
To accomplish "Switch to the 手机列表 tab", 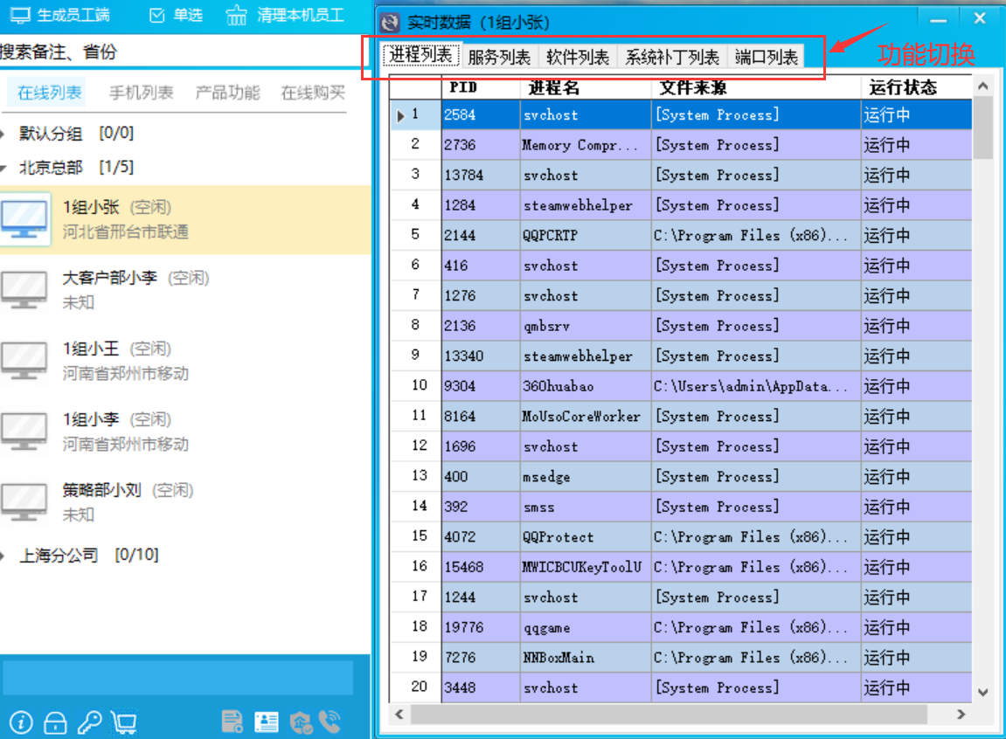I will coord(141,93).
